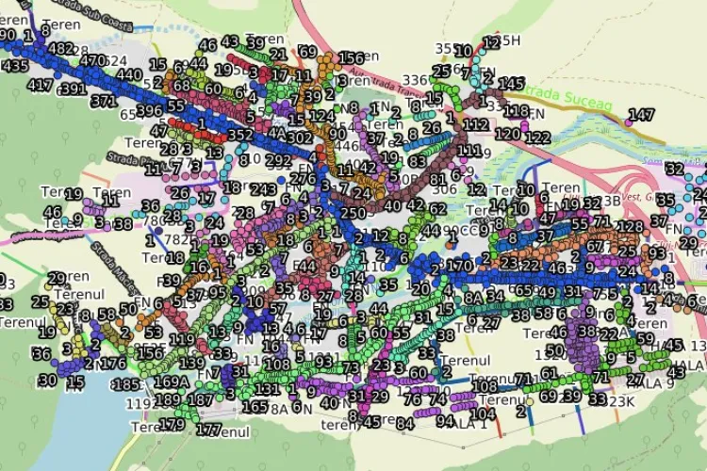Image resolution: width=707 pixels, height=471 pixels.
Task: Click the label 83
Action: coord(418,161)
